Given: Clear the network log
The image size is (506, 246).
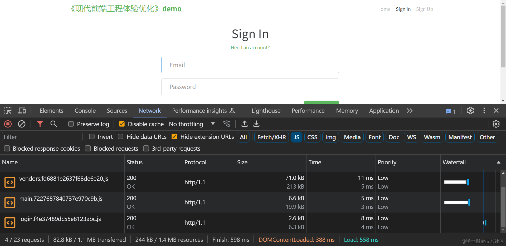Looking at the screenshot, I should [22, 124].
